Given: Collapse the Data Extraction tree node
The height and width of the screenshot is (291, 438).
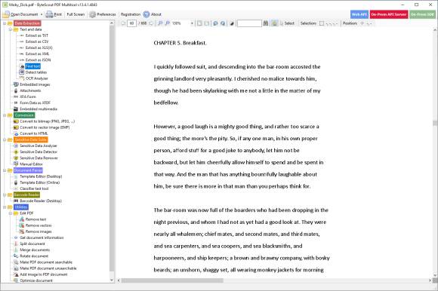Looking at the screenshot, I should pos(5,23).
